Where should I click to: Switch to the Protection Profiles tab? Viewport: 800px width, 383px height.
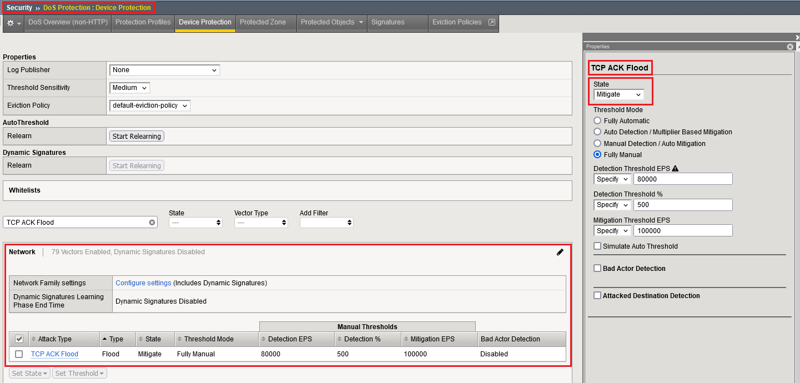(x=143, y=22)
